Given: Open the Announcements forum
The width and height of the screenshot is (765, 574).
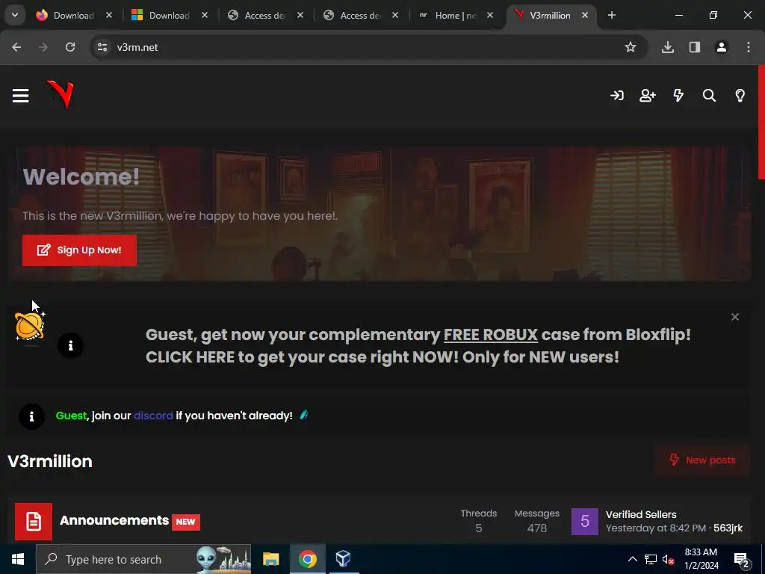Looking at the screenshot, I should click(114, 520).
